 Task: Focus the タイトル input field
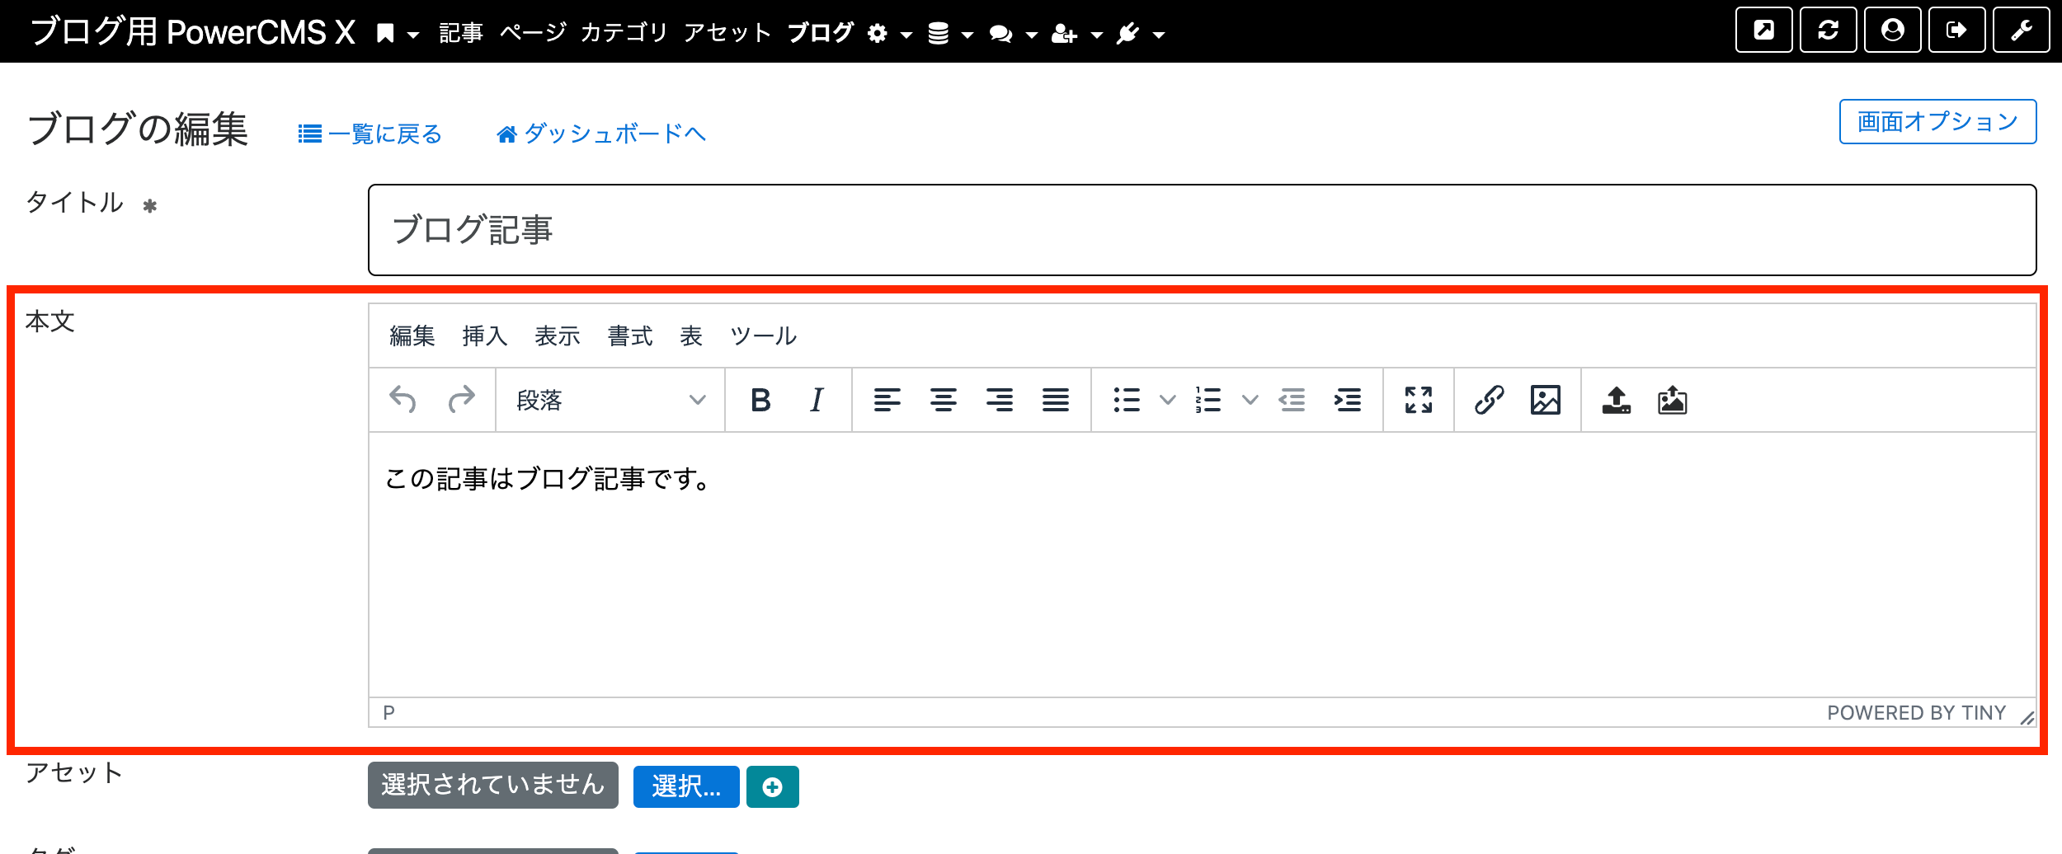click(x=1202, y=230)
